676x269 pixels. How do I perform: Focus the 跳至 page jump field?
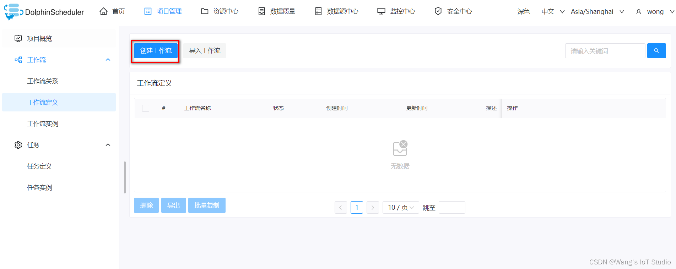point(452,208)
